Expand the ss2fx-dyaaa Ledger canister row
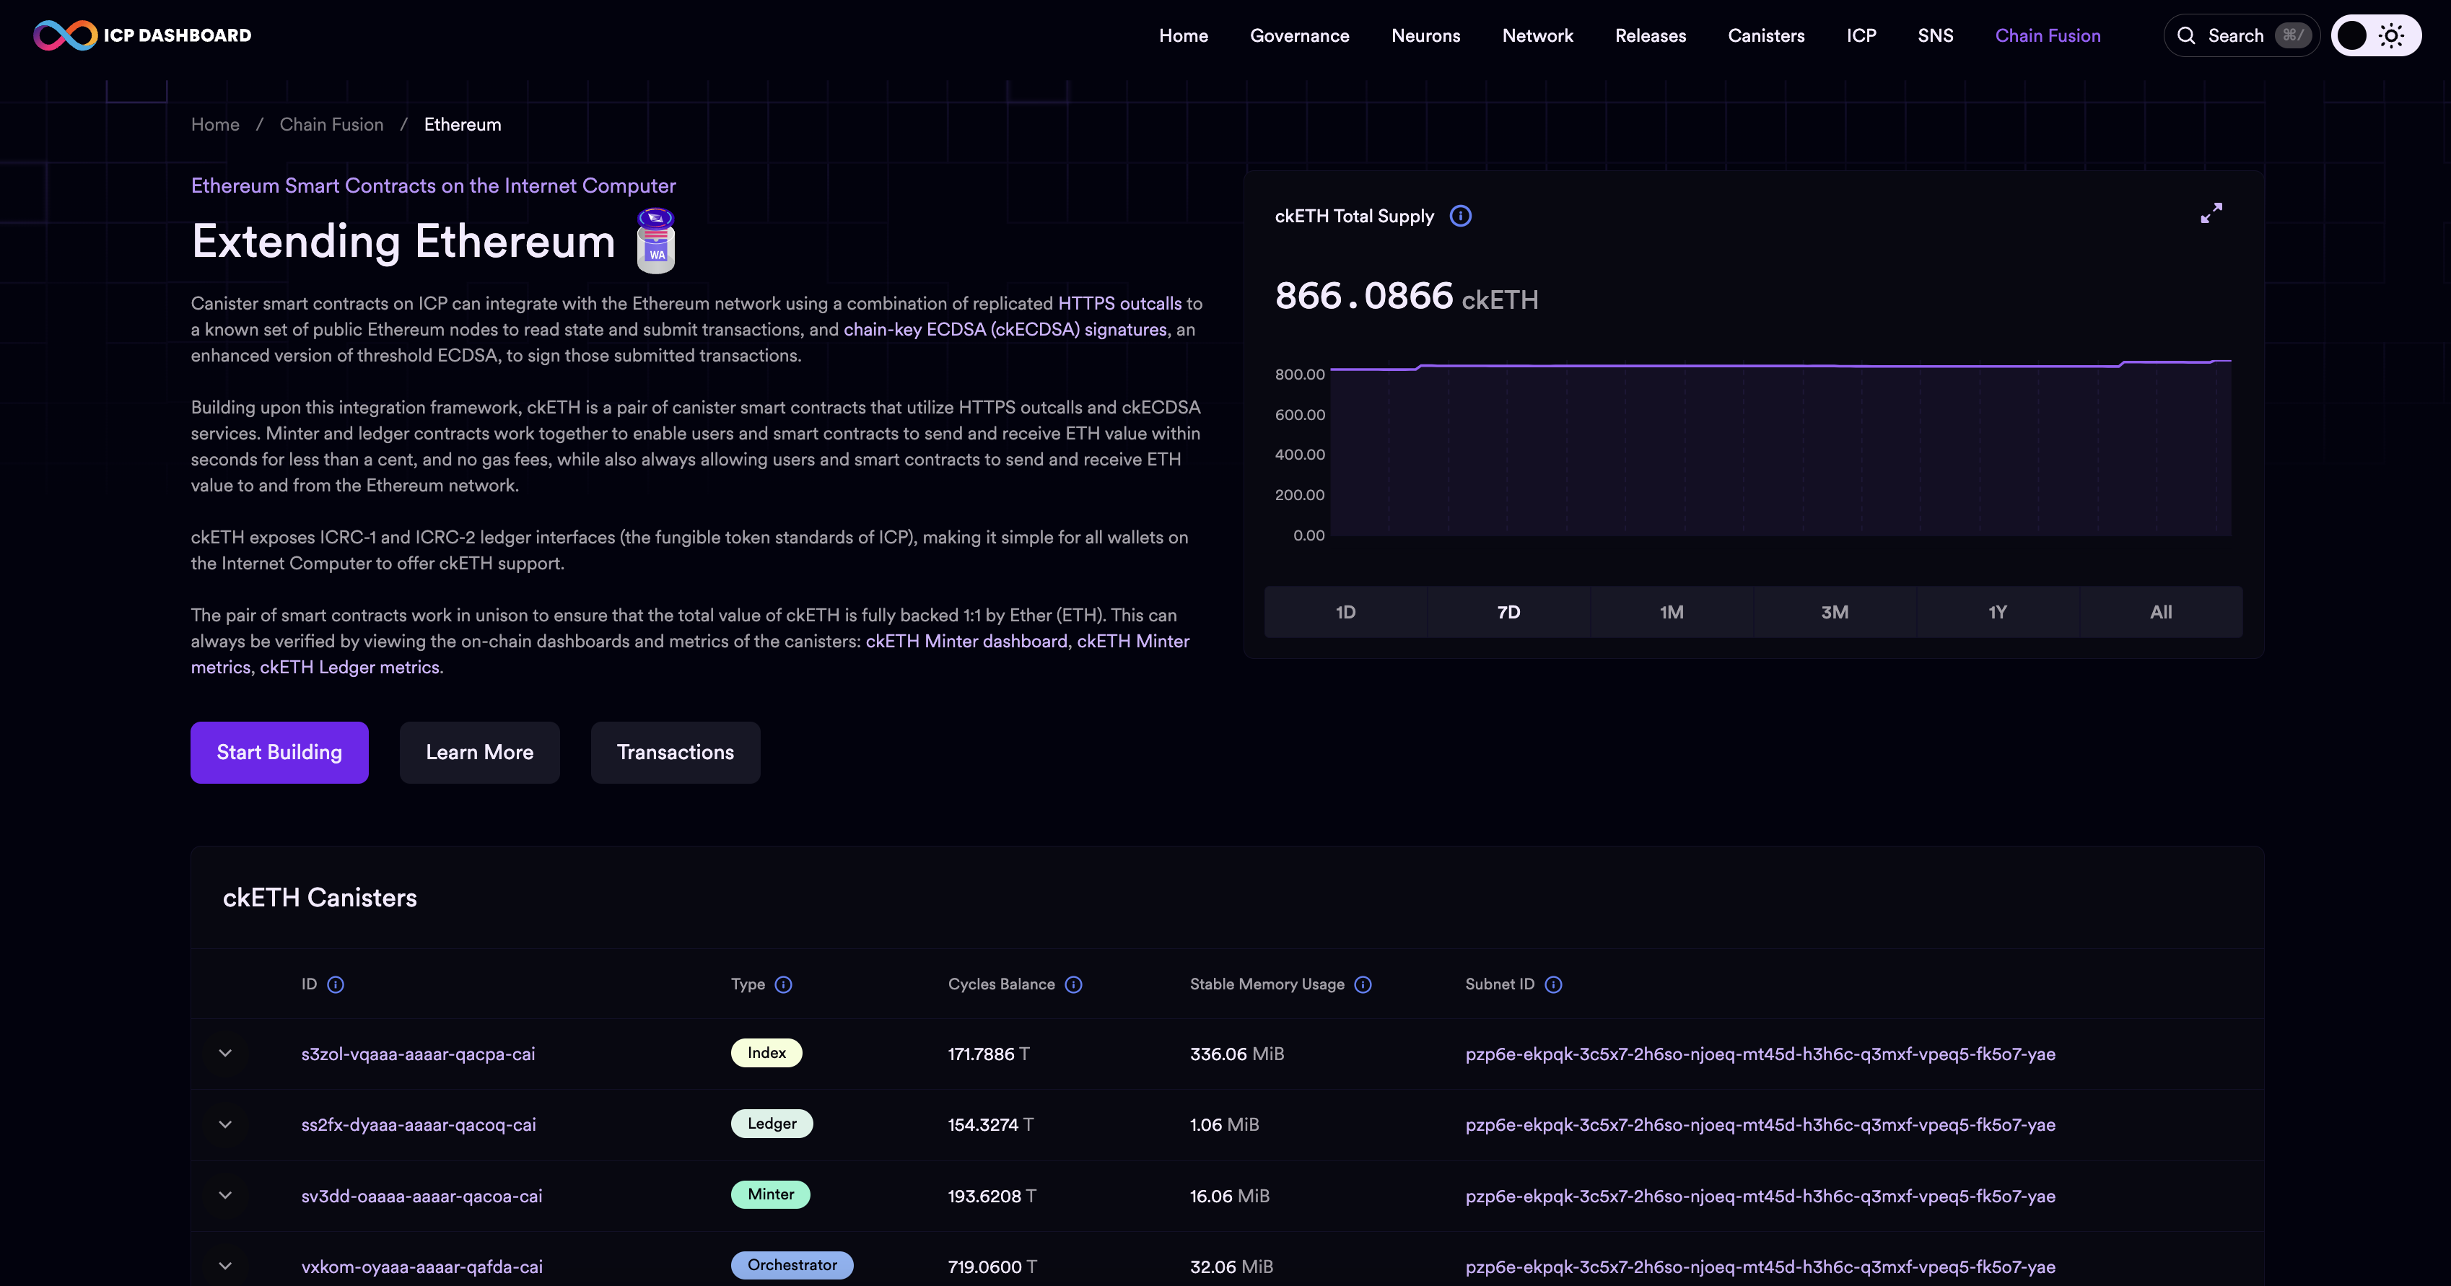This screenshot has height=1286, width=2451. pyautogui.click(x=225, y=1124)
